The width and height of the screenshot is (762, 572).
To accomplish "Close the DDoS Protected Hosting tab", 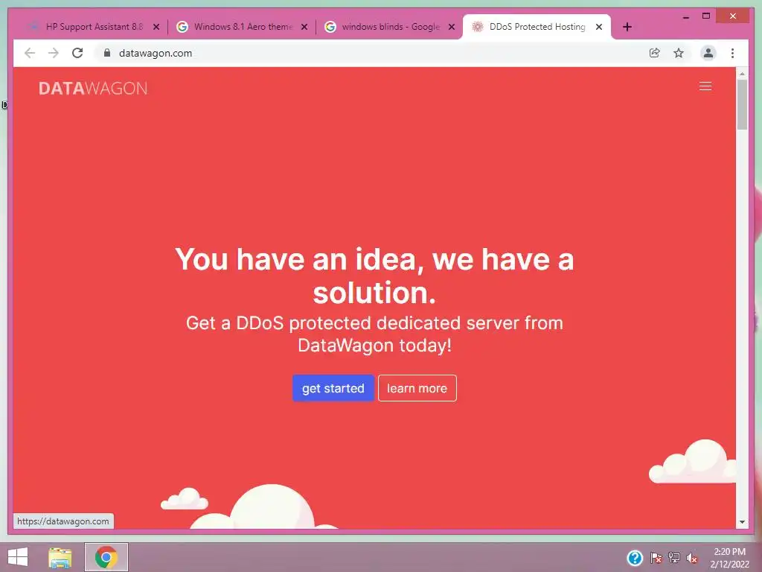I will pyautogui.click(x=599, y=27).
